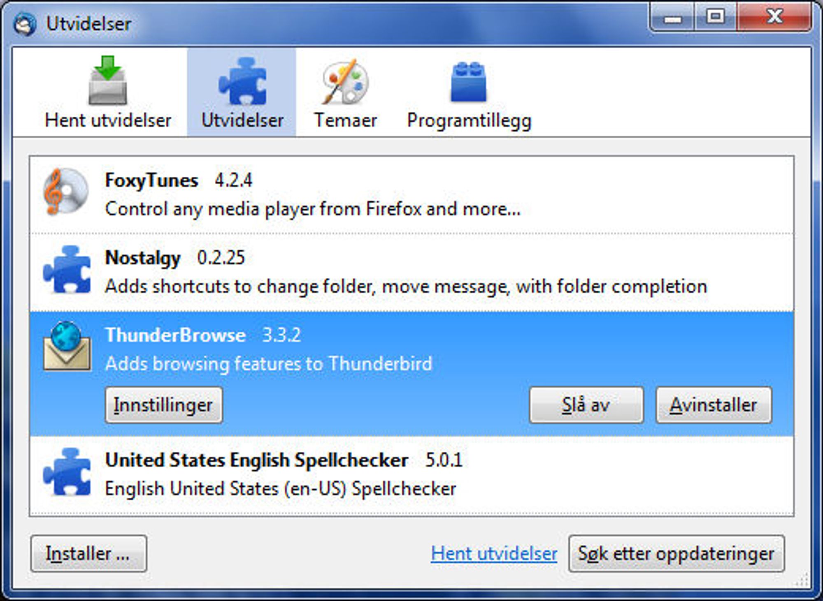Disable ThunderBrowse with Slå av

(586, 405)
